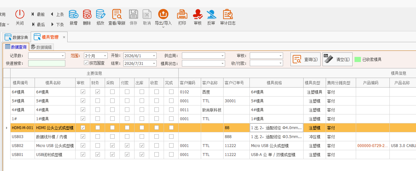Toggle 收款 checkbox in 5#模具 row
This screenshot has width=416, height=171.
[157, 101]
